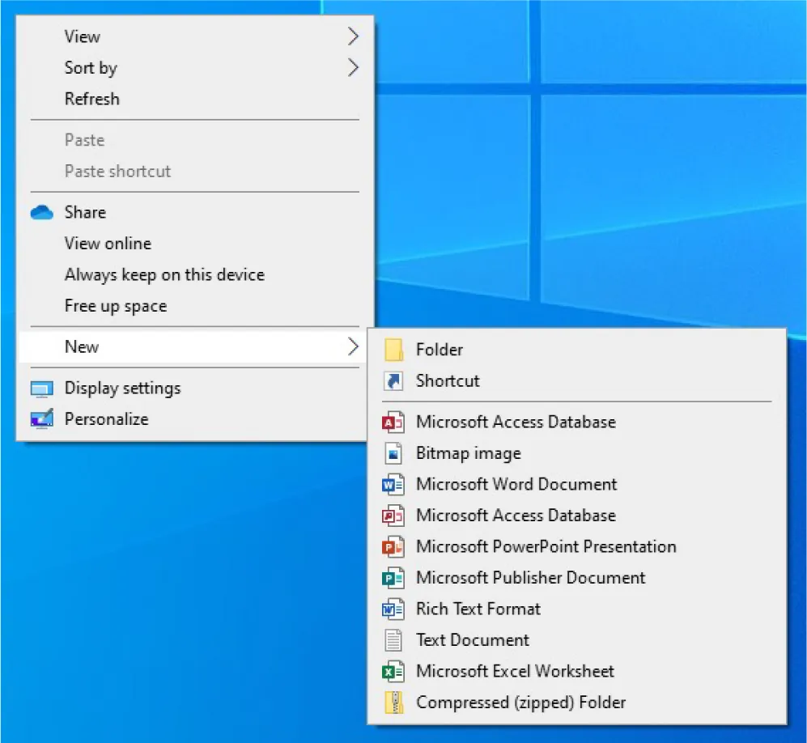Choose View online from the menu
This screenshot has height=743, width=807.
coord(108,243)
